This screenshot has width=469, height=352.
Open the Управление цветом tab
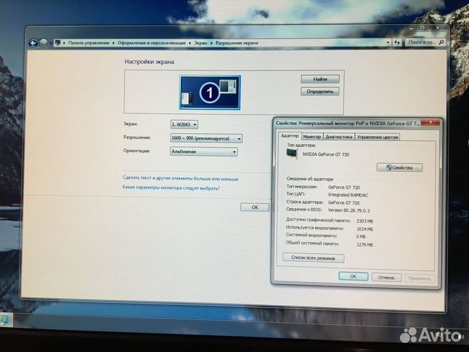coord(378,137)
